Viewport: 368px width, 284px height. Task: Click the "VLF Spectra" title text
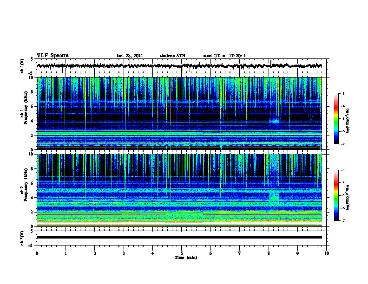pyautogui.click(x=53, y=56)
